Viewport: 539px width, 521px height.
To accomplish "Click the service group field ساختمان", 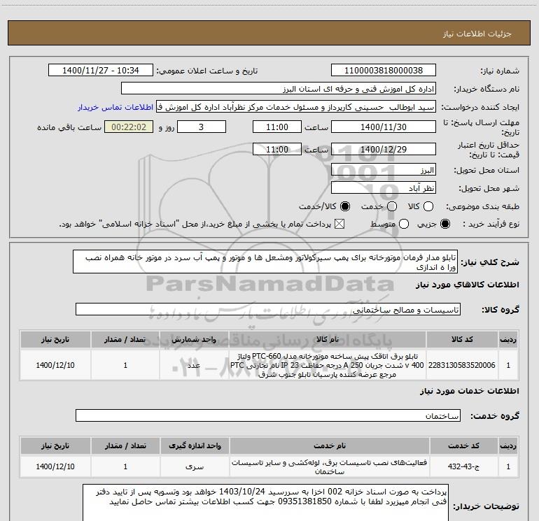I will tap(268, 415).
